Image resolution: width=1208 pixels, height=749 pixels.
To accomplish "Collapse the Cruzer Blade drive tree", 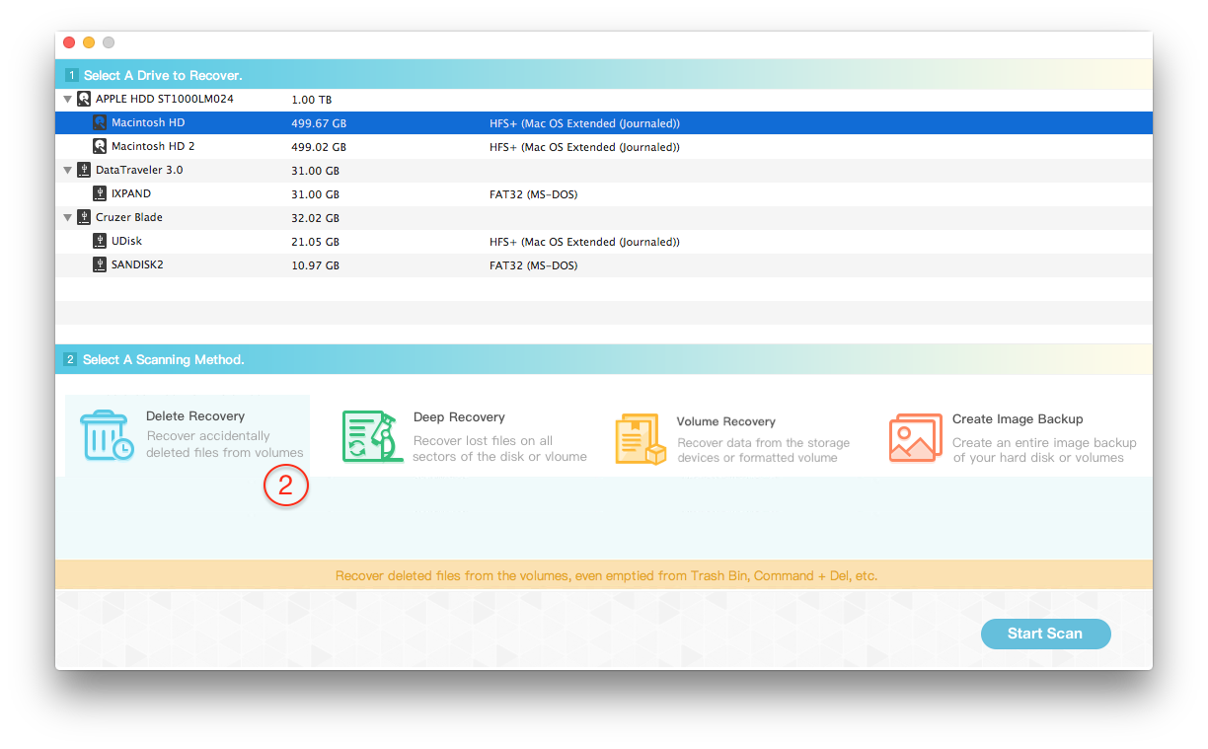I will coord(67,217).
